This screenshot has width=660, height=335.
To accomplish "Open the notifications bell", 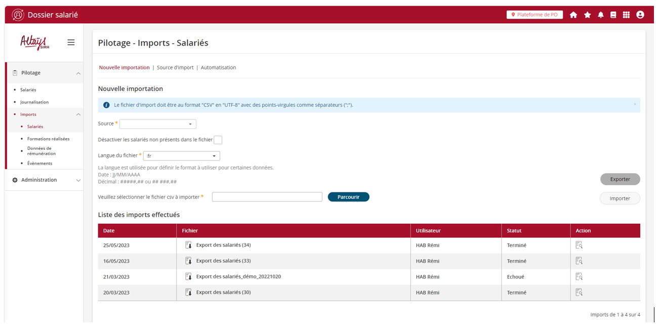I will pos(600,15).
